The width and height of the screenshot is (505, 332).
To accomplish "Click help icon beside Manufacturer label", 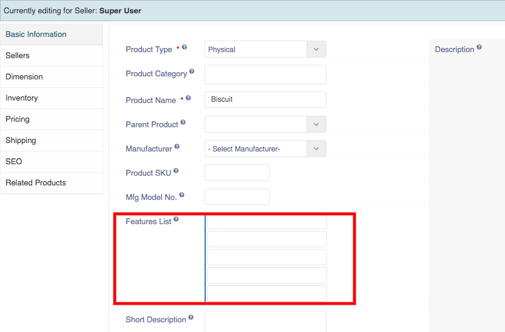I will (x=177, y=147).
